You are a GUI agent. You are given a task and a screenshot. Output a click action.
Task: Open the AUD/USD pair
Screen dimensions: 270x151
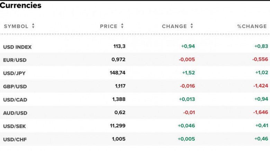[15, 113]
